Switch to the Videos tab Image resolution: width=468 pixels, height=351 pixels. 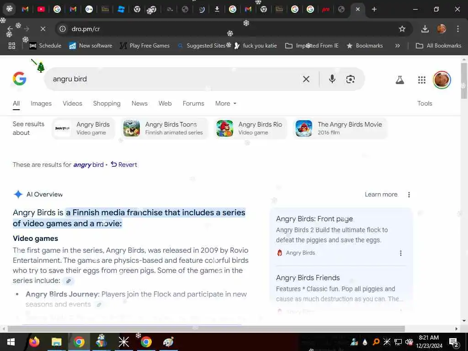point(72,103)
